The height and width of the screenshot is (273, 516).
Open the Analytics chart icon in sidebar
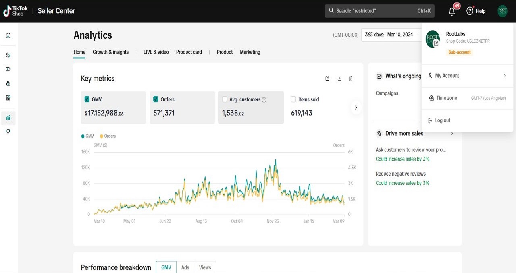pyautogui.click(x=8, y=118)
